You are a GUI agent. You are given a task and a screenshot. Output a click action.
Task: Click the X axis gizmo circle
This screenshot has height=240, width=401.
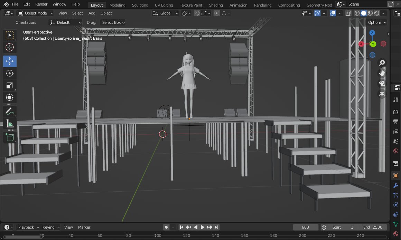361,44
